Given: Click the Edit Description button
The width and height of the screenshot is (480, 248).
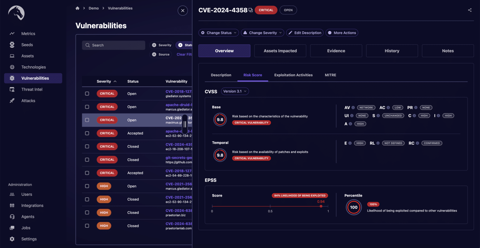Looking at the screenshot, I should tap(305, 32).
